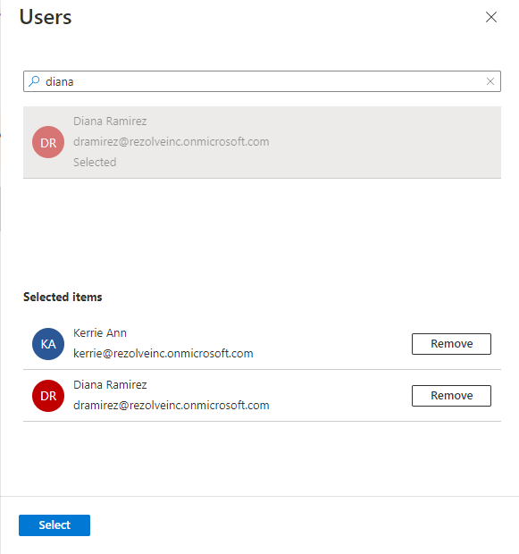Click the faded DR avatar in search results
The image size is (519, 554).
pos(48,142)
